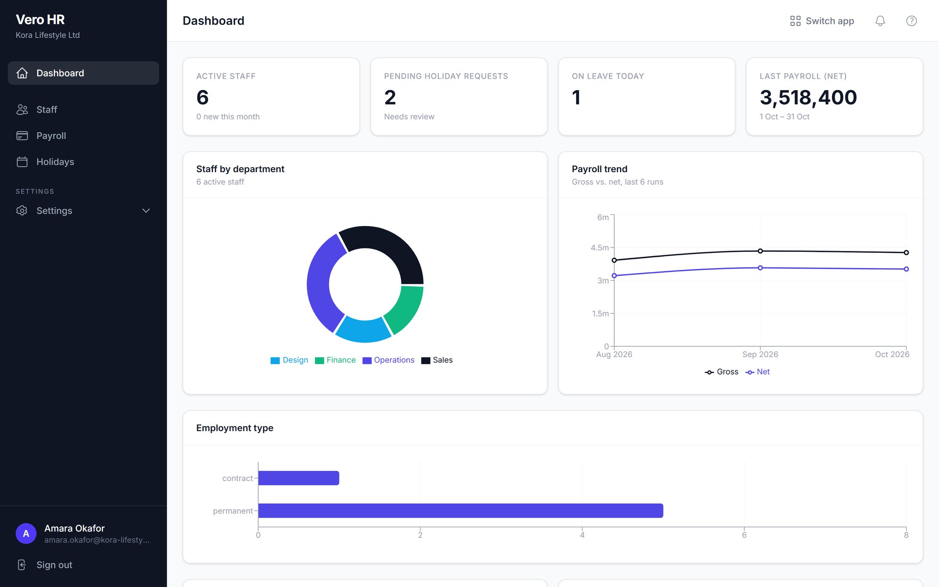Click the amara.okafor email address text
The width and height of the screenshot is (939, 587).
click(97, 540)
